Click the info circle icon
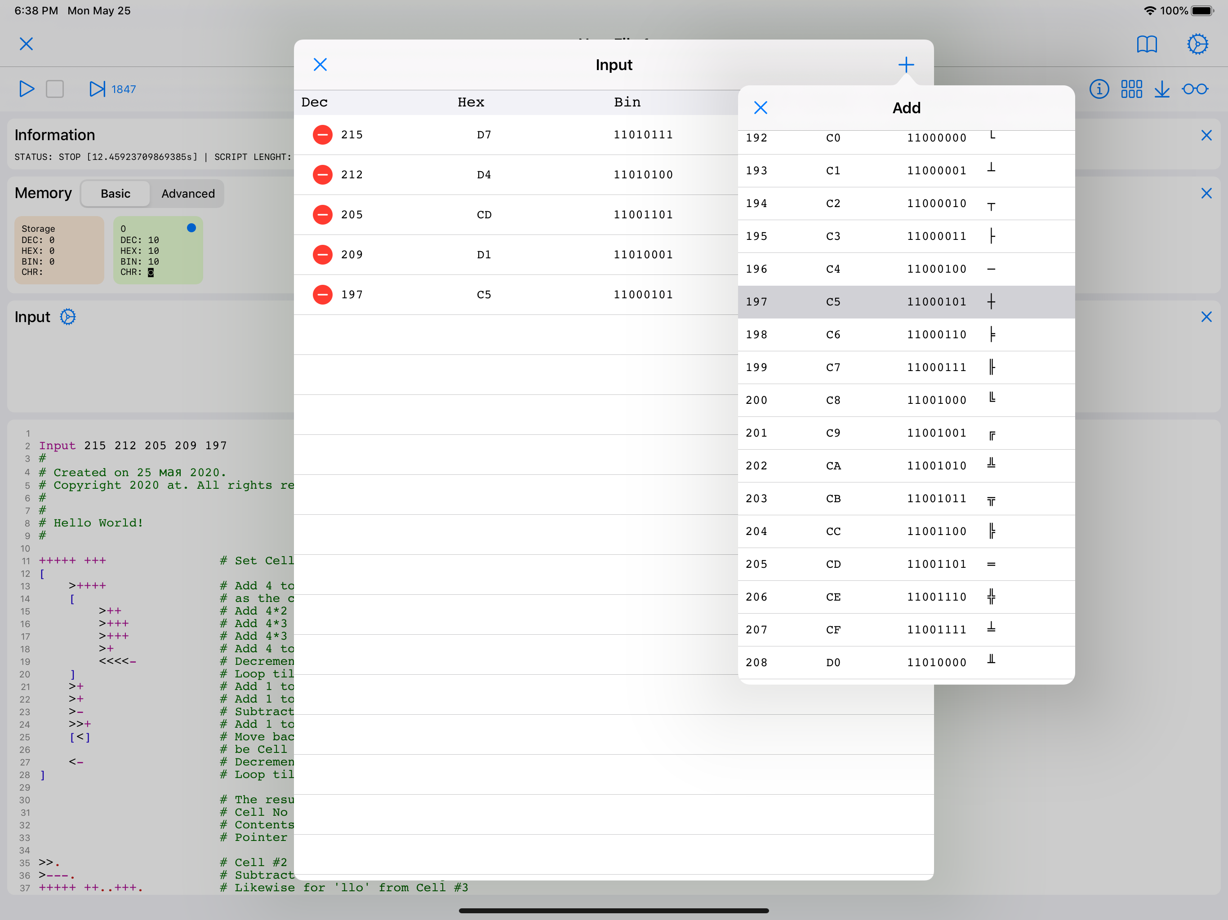 [x=1099, y=89]
